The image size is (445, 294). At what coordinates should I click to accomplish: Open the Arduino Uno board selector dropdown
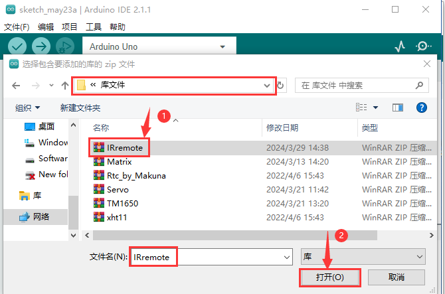159,46
